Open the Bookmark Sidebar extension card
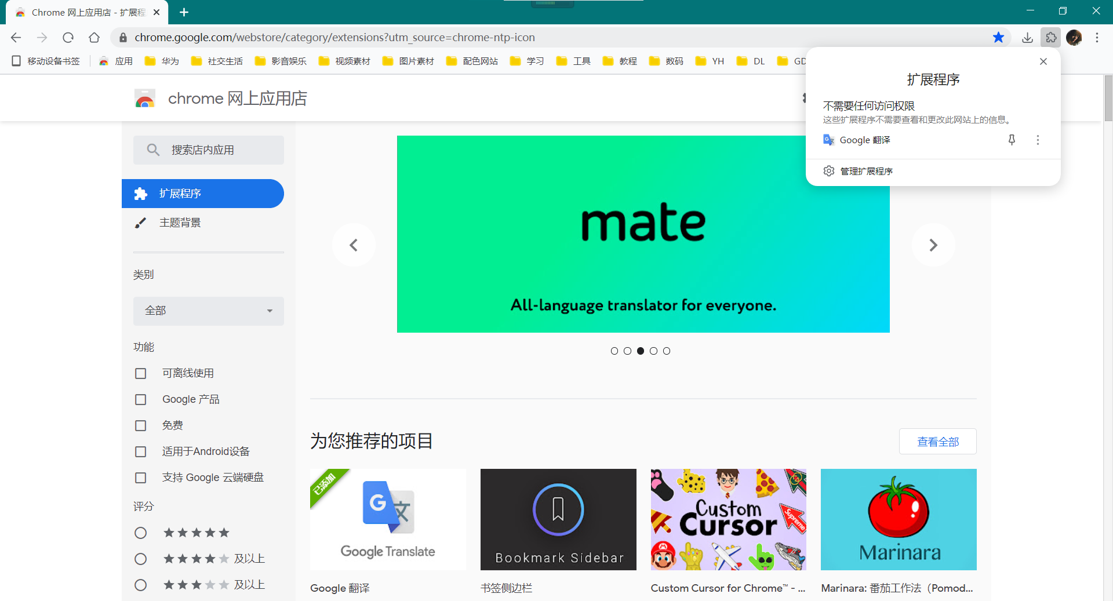Image resolution: width=1113 pixels, height=601 pixels. pos(558,519)
